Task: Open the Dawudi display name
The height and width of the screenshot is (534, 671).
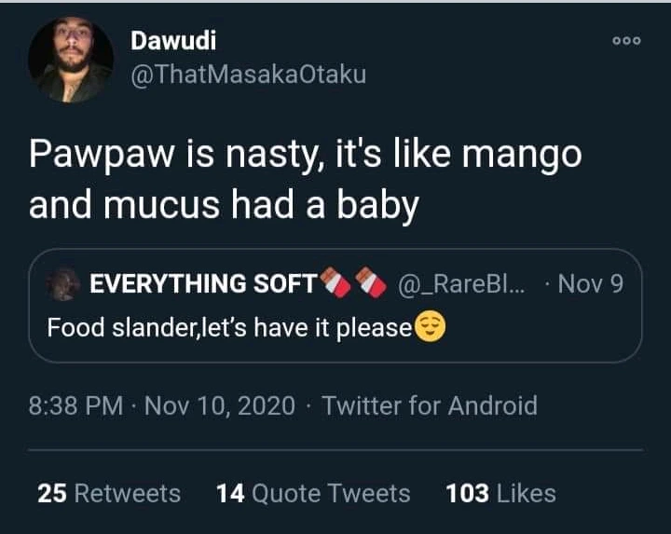Action: (x=173, y=40)
